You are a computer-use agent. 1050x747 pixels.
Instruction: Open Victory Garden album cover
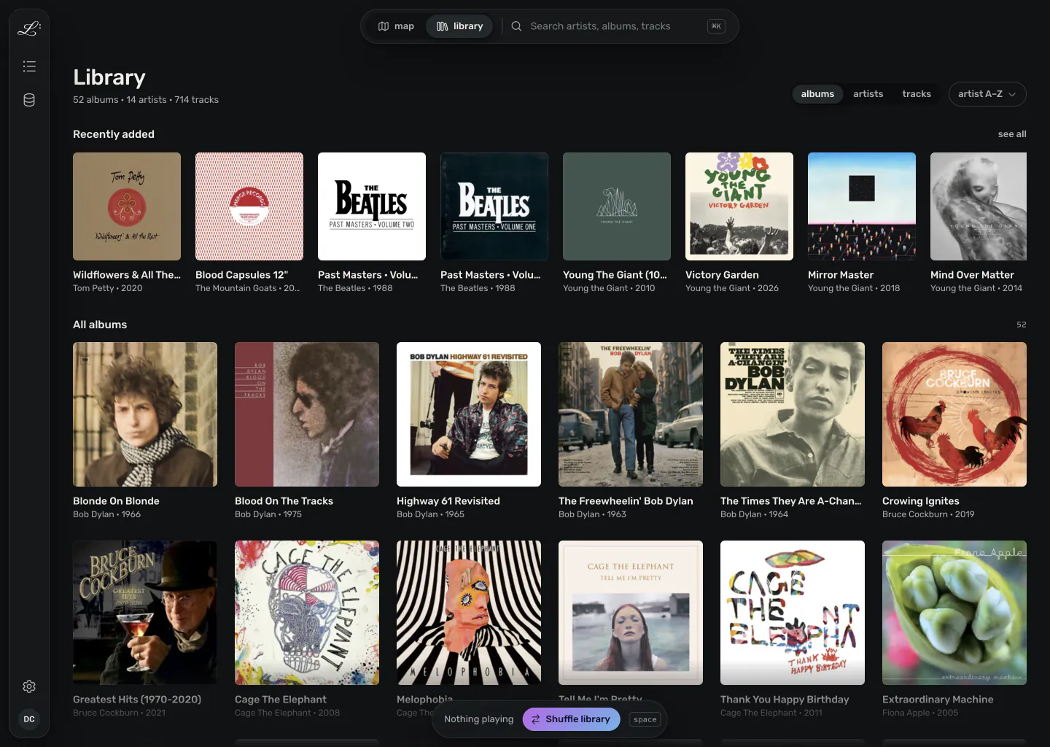pyautogui.click(x=739, y=206)
